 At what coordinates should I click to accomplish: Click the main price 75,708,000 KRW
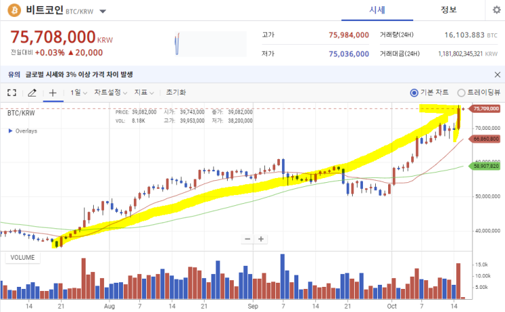click(62, 37)
